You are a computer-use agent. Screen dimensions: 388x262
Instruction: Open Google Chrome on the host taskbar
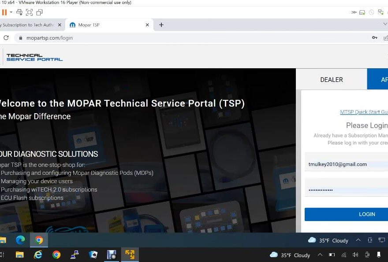(56, 255)
